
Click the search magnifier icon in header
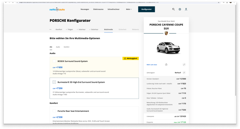(x=174, y=9)
